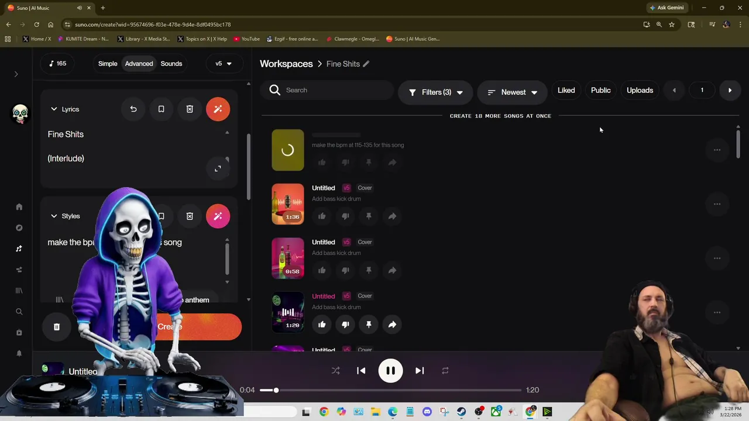Edit workspace name with pencil icon
This screenshot has height=421, width=749.
(366, 64)
